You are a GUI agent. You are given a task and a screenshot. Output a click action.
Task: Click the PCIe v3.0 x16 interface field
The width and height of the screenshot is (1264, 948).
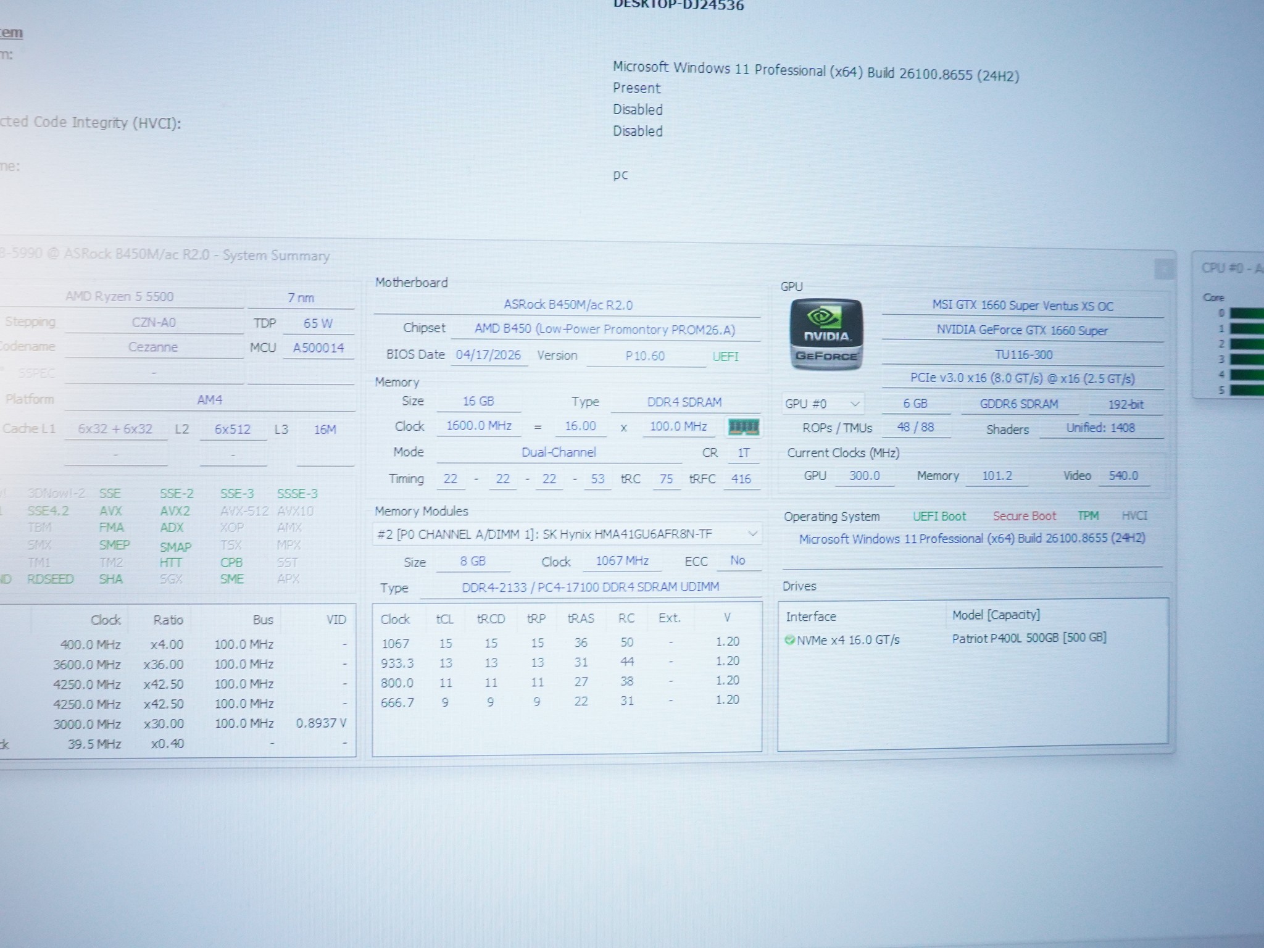[x=1022, y=378]
